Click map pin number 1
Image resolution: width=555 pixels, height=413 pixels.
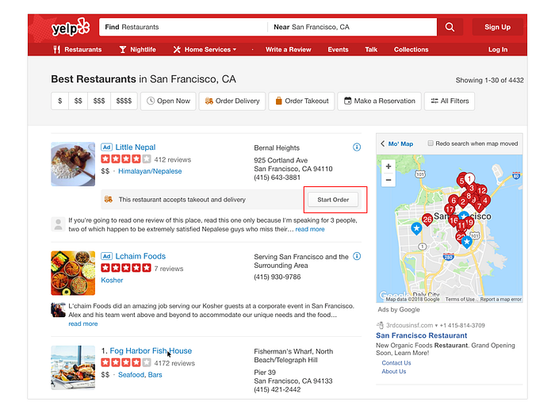pyautogui.click(x=469, y=178)
